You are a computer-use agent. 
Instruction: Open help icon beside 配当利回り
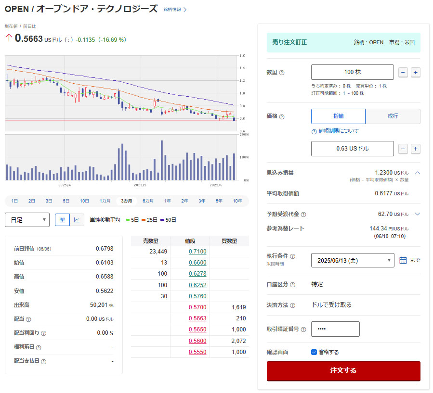click(x=44, y=333)
